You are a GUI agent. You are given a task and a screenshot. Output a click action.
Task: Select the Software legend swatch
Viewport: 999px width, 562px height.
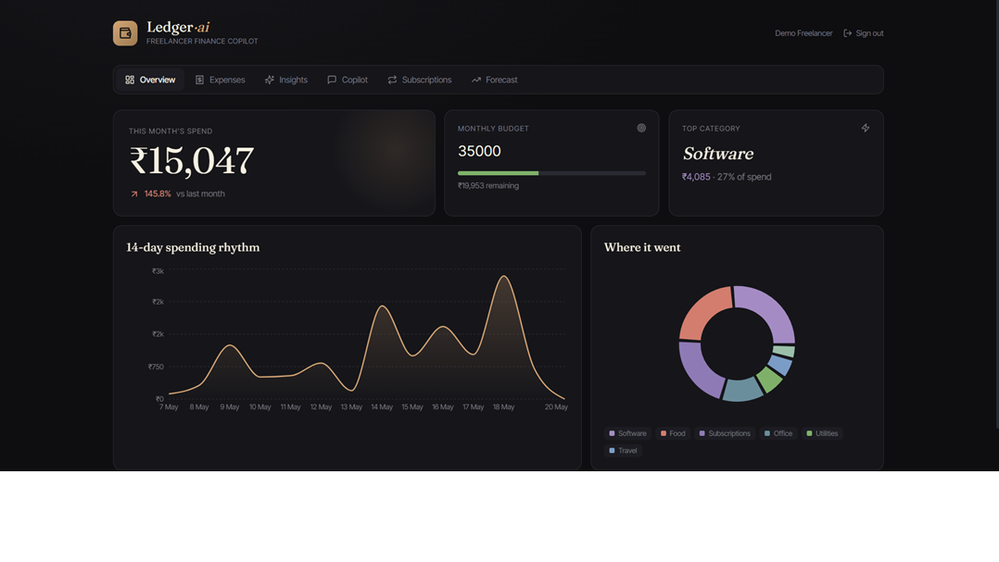[x=613, y=433]
